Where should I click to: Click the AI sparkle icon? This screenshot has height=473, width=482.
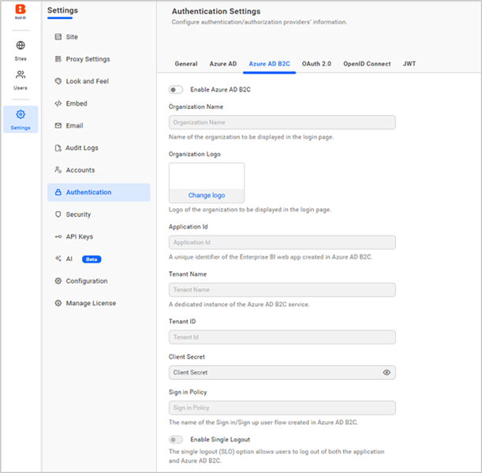(58, 259)
